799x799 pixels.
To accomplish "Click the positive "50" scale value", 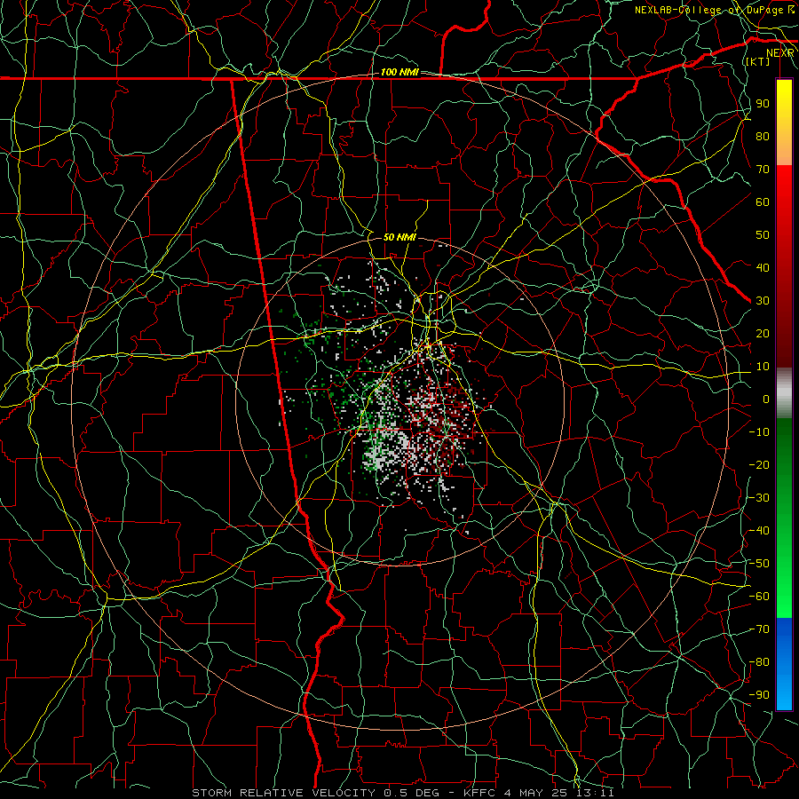I will [763, 234].
